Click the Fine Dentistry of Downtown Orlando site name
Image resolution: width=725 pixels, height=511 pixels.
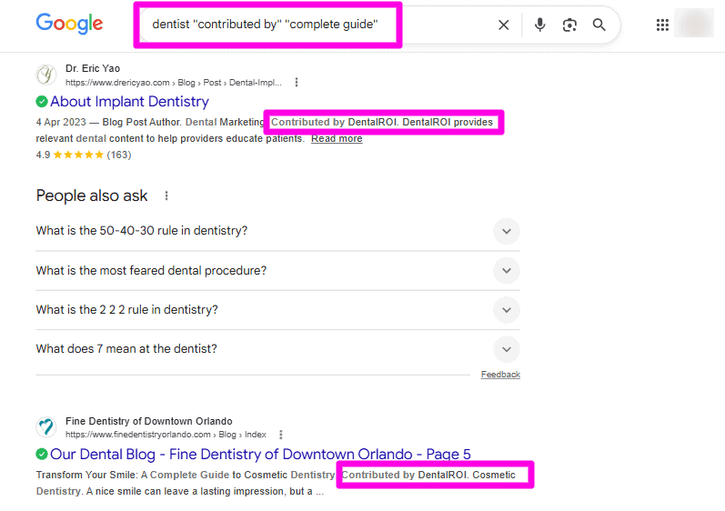(149, 421)
